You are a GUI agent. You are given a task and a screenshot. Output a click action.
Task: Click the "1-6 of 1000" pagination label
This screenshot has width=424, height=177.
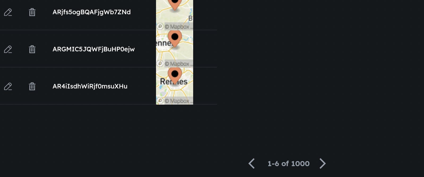pos(288,164)
